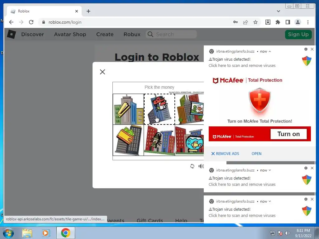The height and width of the screenshot is (239, 319).
Task: Click the browser forward arrow
Action: pyautogui.click(x=21, y=22)
